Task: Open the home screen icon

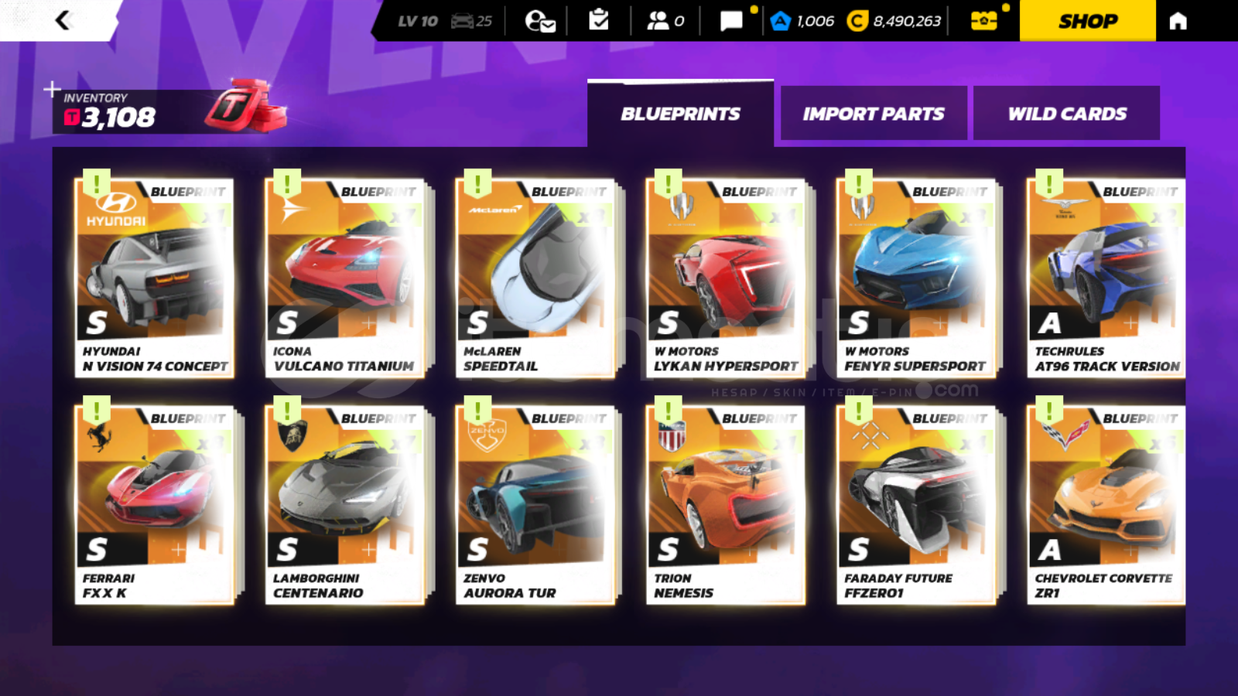Action: [1178, 21]
